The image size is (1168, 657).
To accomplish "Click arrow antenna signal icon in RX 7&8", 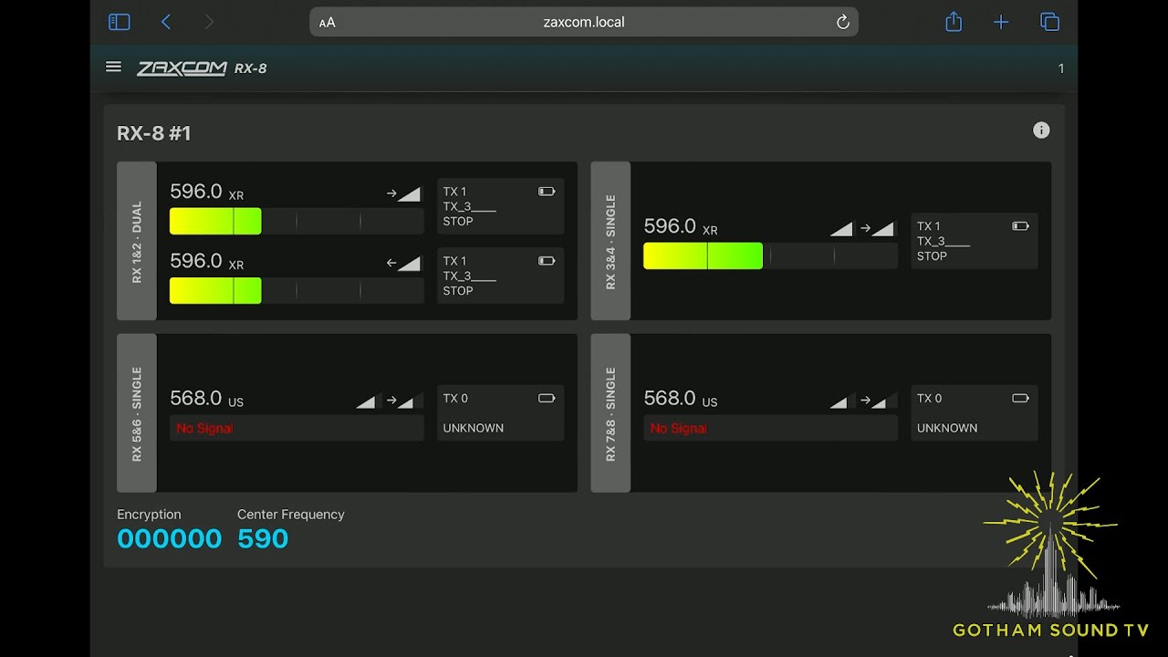I will tap(876, 401).
